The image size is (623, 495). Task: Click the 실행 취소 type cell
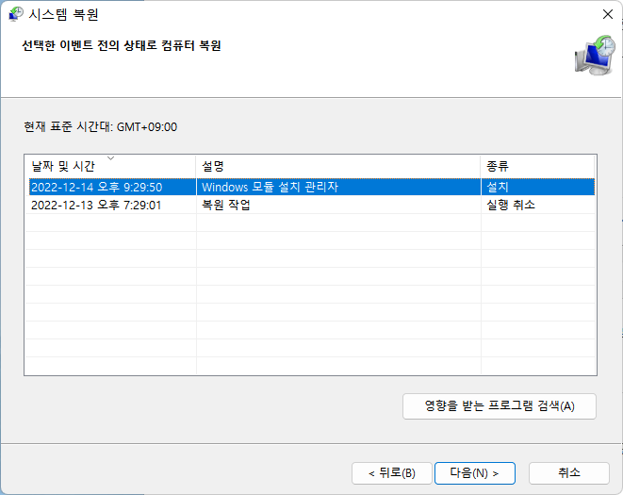[511, 206]
